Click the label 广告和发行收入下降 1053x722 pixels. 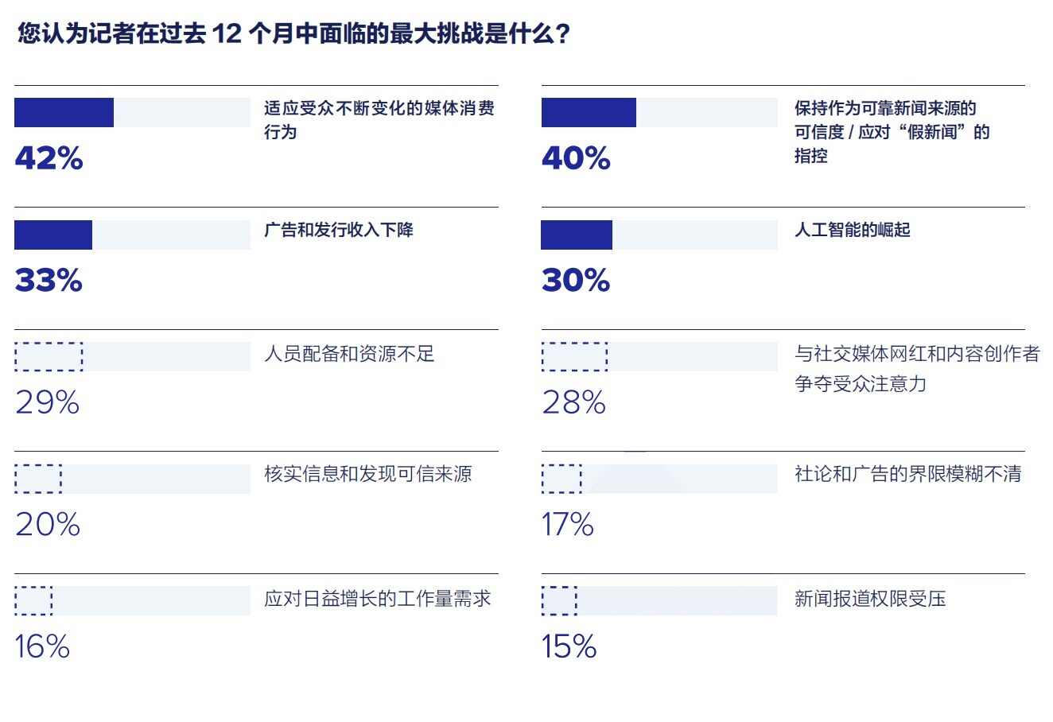339,231
